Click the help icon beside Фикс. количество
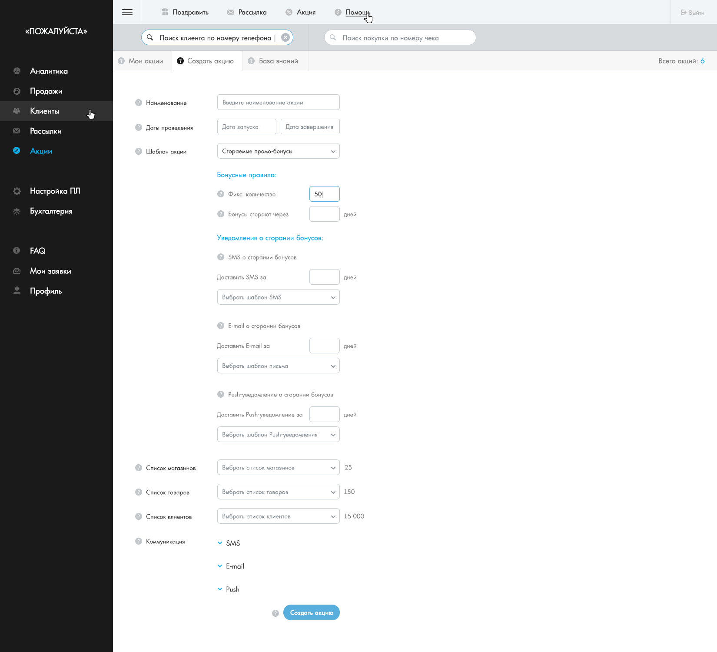The height and width of the screenshot is (652, 717). coord(221,194)
